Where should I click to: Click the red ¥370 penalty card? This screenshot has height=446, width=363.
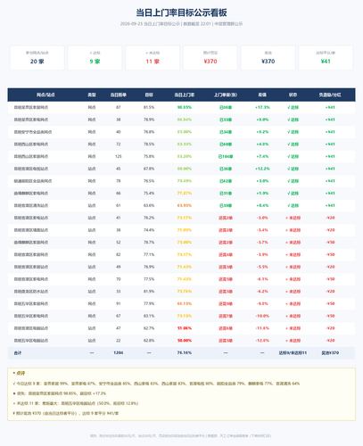point(210,58)
